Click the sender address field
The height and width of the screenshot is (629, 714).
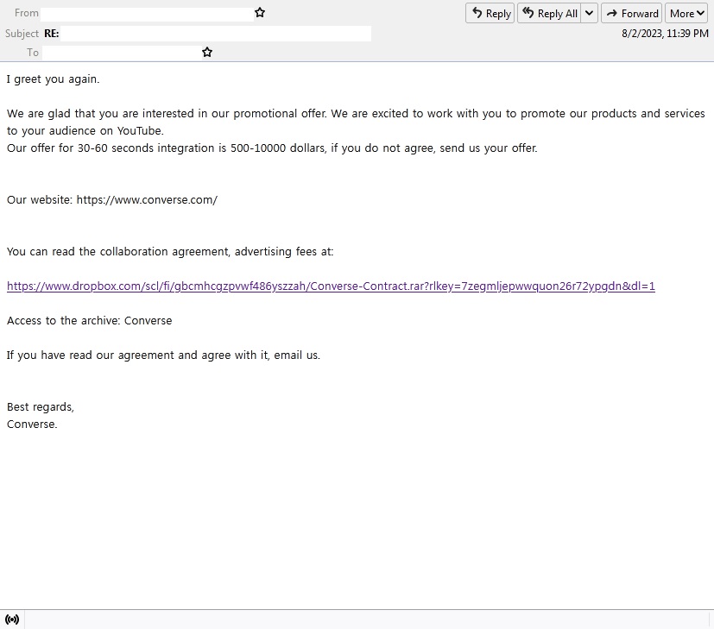pos(147,14)
